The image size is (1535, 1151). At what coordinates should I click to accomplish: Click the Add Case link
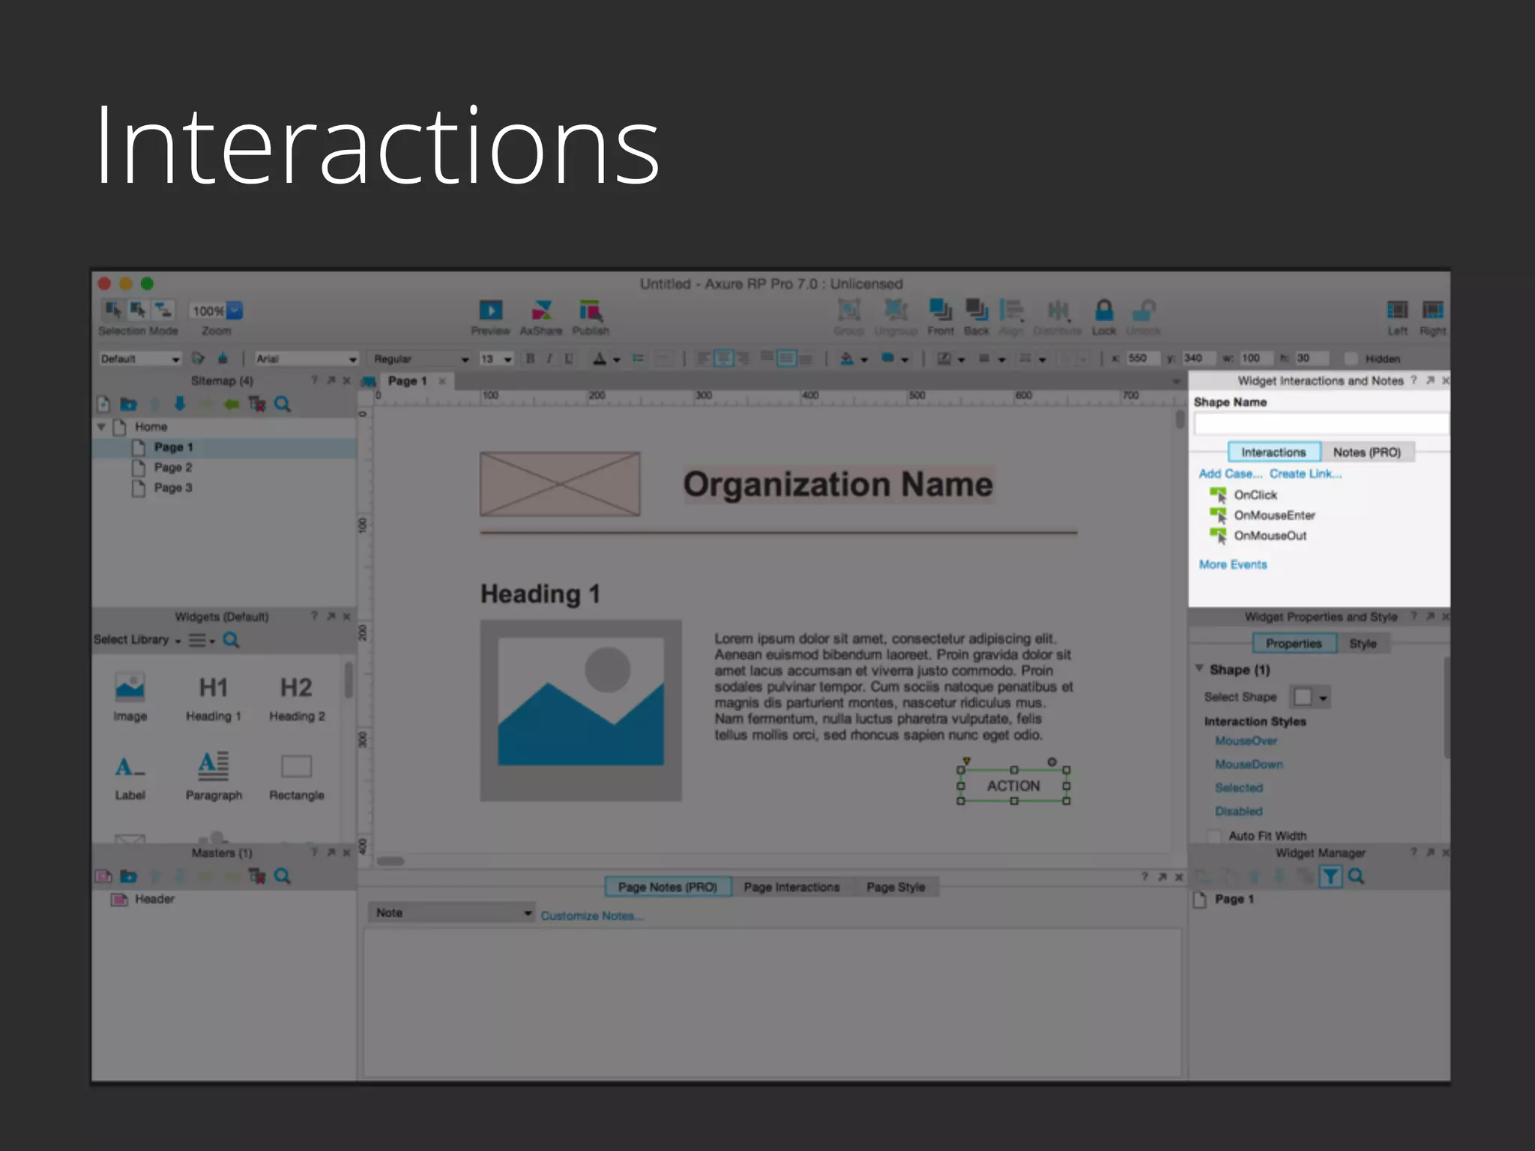pos(1229,474)
